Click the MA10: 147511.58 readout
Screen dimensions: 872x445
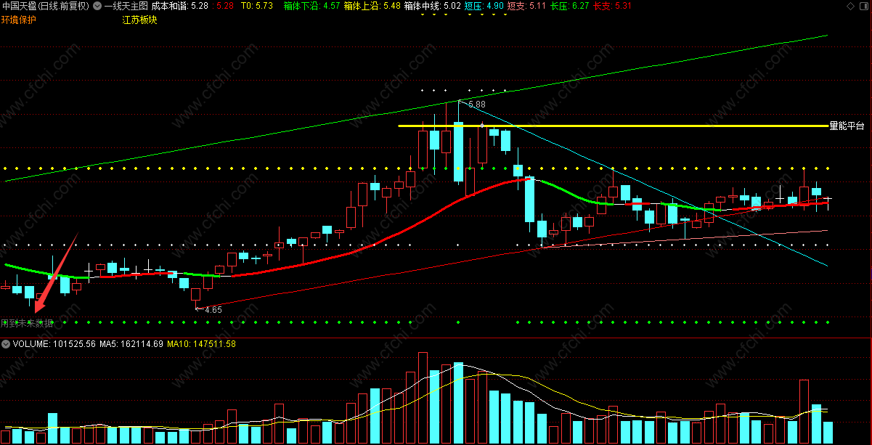[202, 343]
